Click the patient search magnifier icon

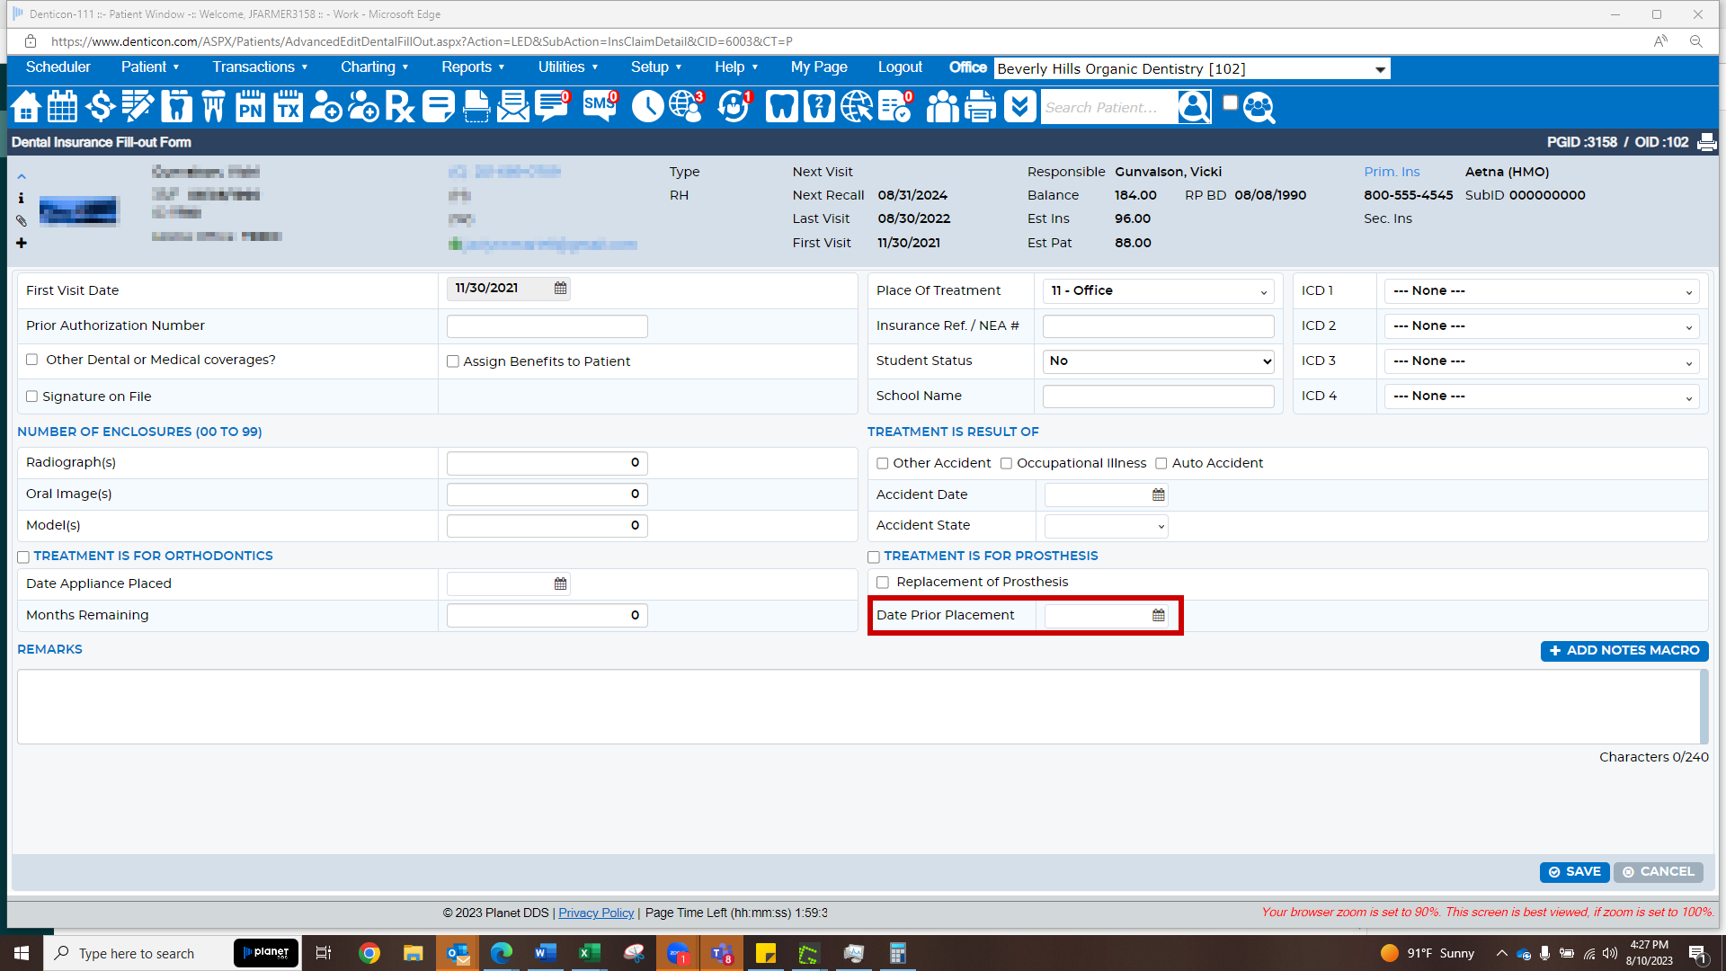coord(1194,107)
